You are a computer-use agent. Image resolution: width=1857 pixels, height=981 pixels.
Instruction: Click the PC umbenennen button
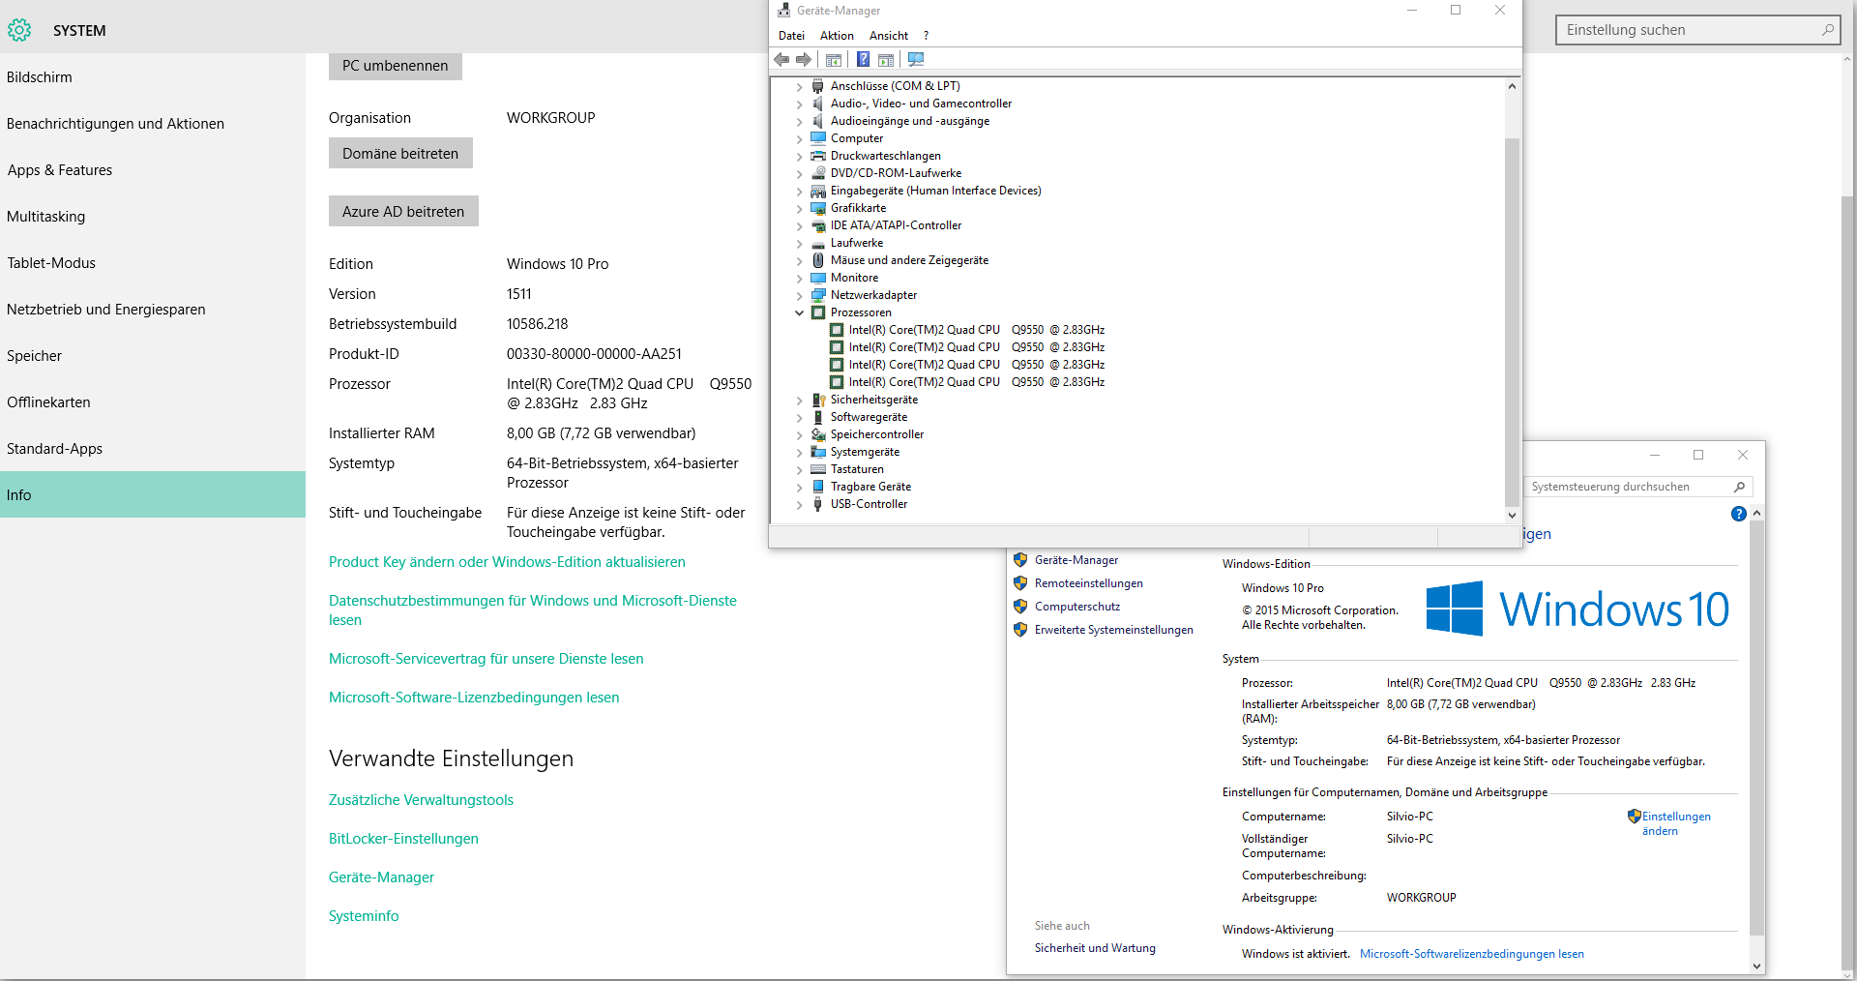coord(396,66)
